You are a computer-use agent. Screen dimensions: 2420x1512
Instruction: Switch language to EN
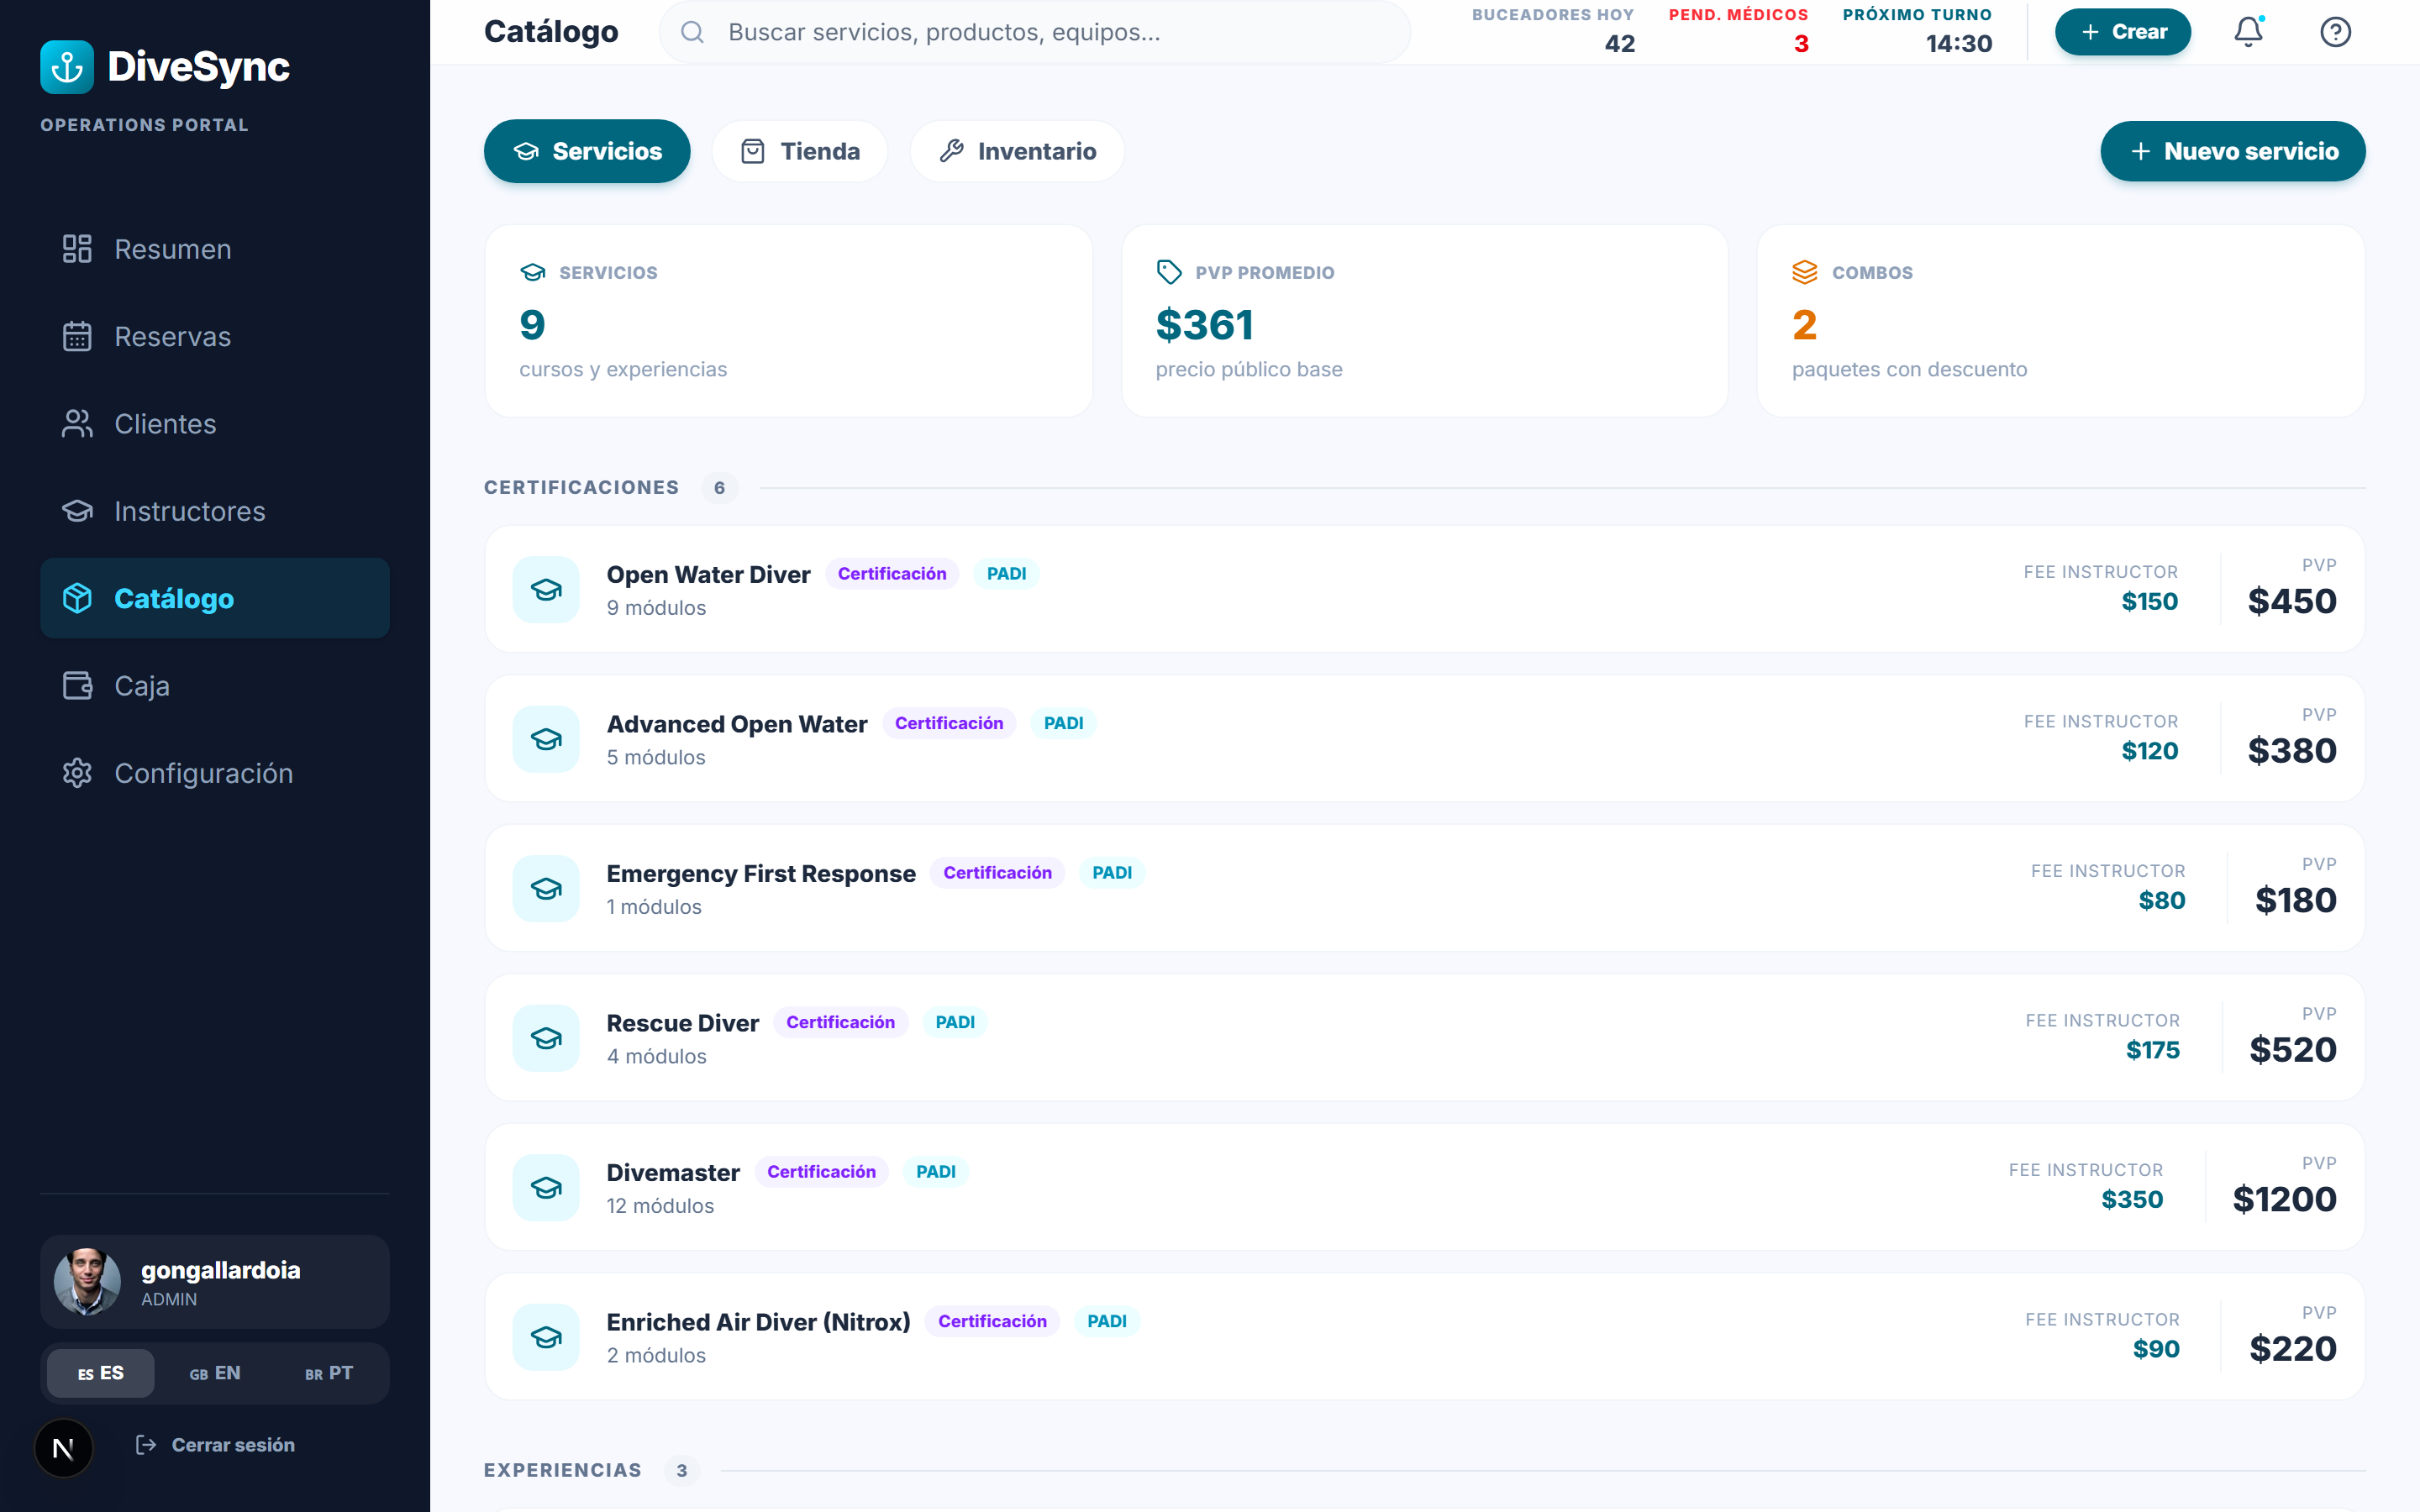(215, 1373)
